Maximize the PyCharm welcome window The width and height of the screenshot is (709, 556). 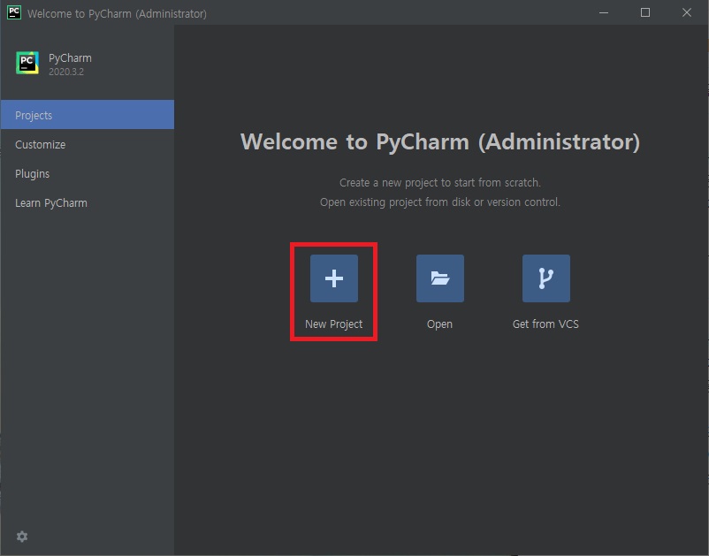pos(645,12)
